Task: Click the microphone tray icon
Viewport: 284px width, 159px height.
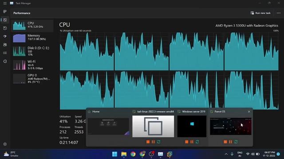Action: (x=232, y=154)
